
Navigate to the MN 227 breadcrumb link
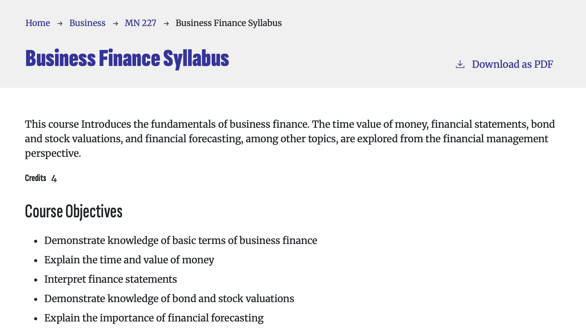(140, 23)
